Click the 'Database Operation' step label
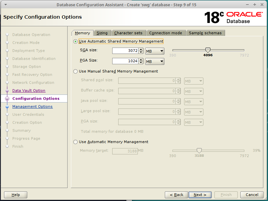The height and width of the screenshot is (201, 268). (31, 35)
